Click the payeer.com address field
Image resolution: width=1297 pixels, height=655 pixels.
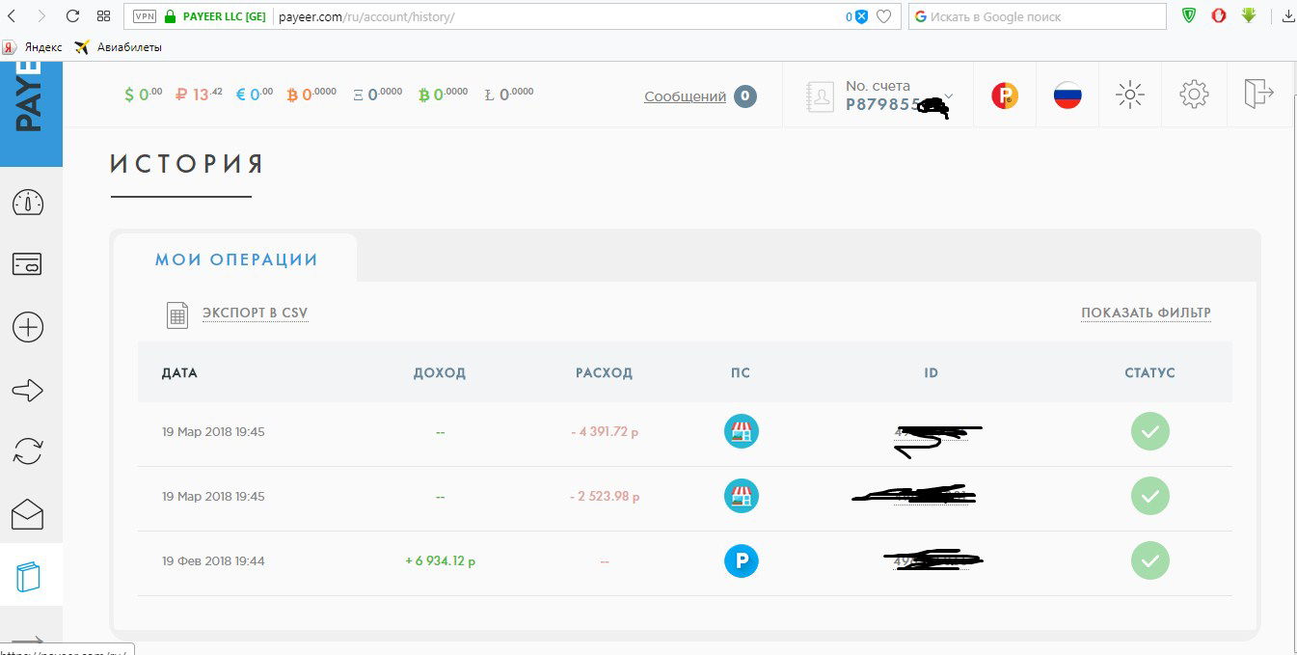tap(365, 16)
